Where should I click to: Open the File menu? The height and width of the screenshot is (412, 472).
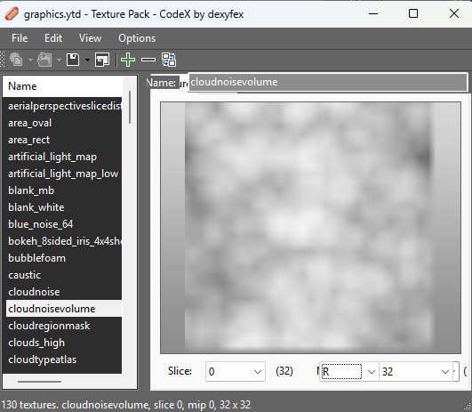tap(20, 38)
